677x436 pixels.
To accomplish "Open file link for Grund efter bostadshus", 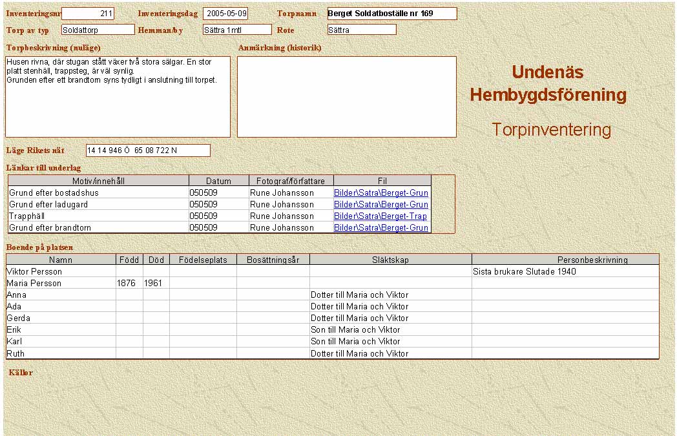I will coord(381,193).
